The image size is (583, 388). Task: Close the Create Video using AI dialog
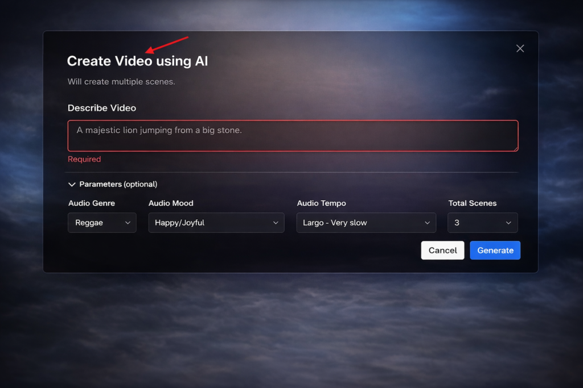click(x=520, y=48)
